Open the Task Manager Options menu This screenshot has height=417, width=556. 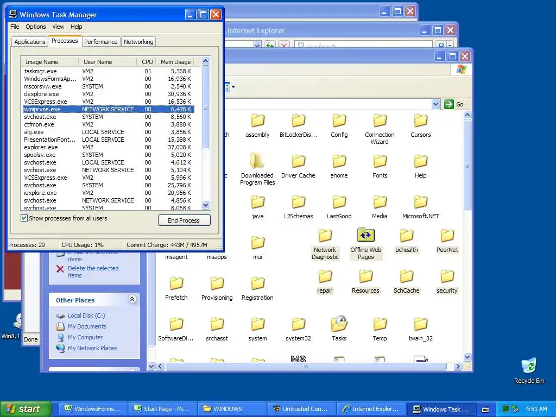[x=35, y=27]
